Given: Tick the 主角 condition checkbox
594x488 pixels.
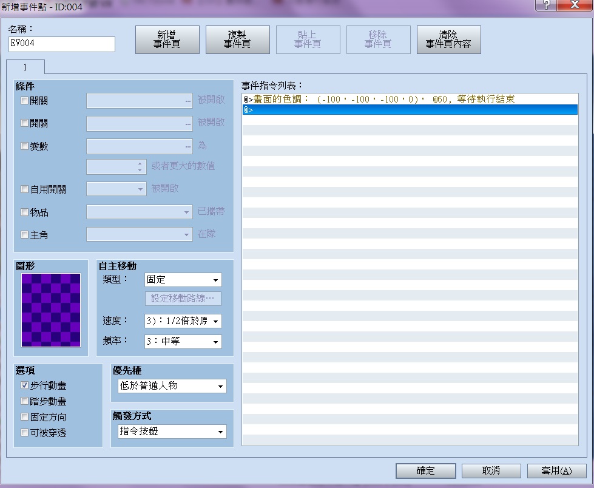Looking at the screenshot, I should 25,235.
